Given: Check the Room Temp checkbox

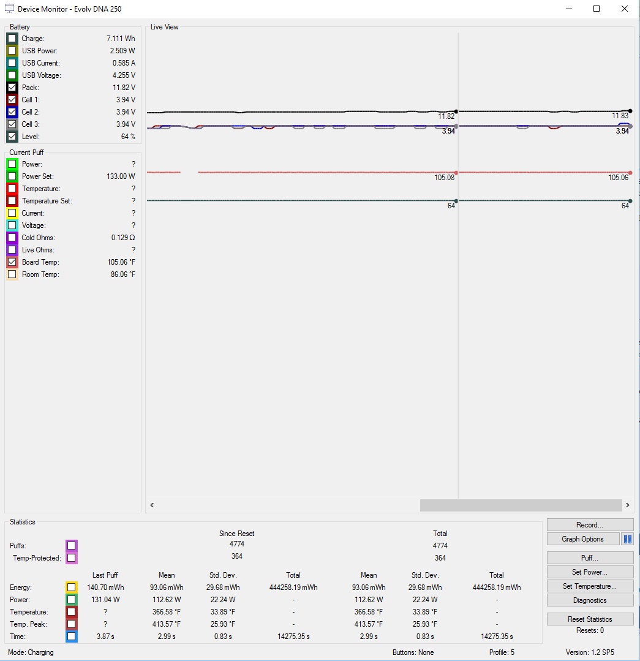Looking at the screenshot, I should coord(12,274).
